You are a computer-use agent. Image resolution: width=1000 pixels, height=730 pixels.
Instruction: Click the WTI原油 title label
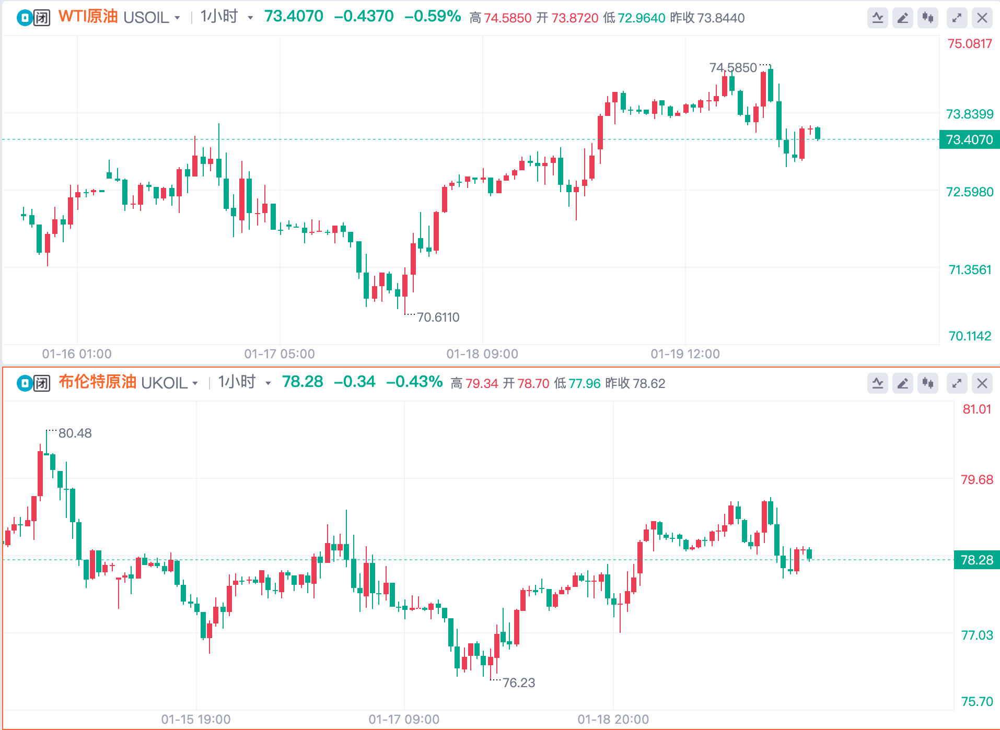[x=88, y=17]
